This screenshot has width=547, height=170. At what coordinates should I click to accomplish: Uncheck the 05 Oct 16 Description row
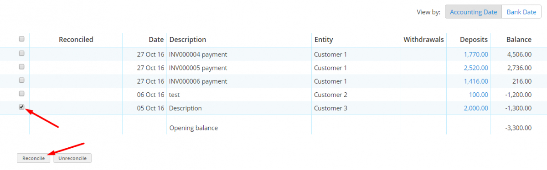(x=21, y=107)
